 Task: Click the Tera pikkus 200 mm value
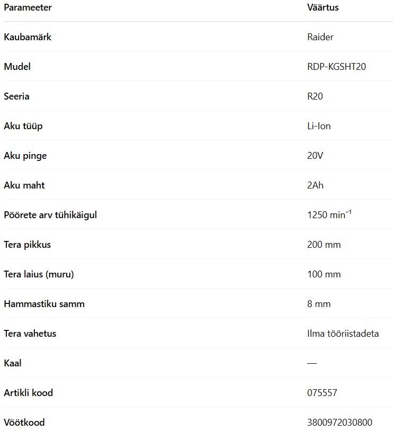coord(324,245)
